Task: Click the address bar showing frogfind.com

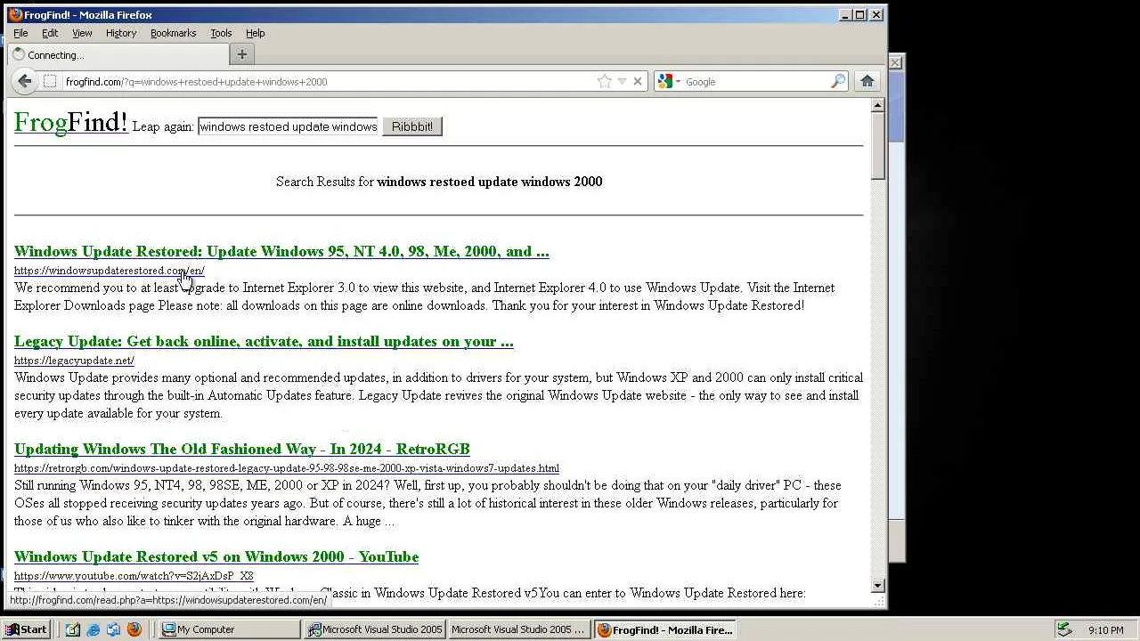Action: [x=330, y=81]
